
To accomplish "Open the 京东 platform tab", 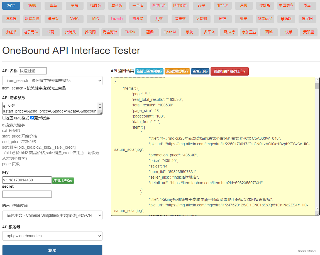I will (x=74, y=6).
